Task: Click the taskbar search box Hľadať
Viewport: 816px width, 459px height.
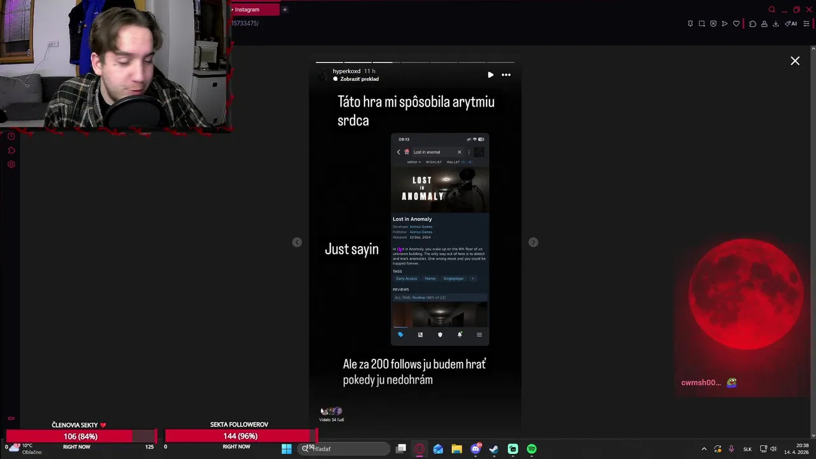Action: tap(345, 449)
